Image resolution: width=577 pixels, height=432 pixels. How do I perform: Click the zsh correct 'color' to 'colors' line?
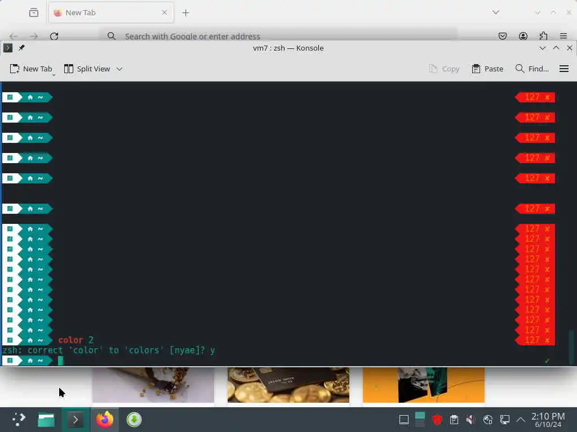109,350
